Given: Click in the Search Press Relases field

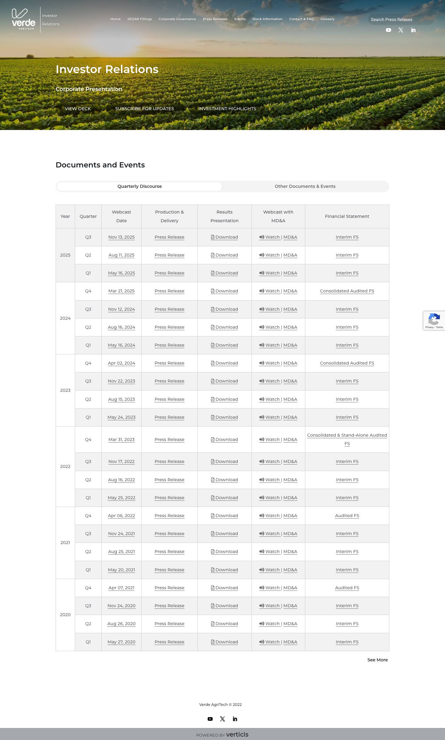Looking at the screenshot, I should [400, 19].
